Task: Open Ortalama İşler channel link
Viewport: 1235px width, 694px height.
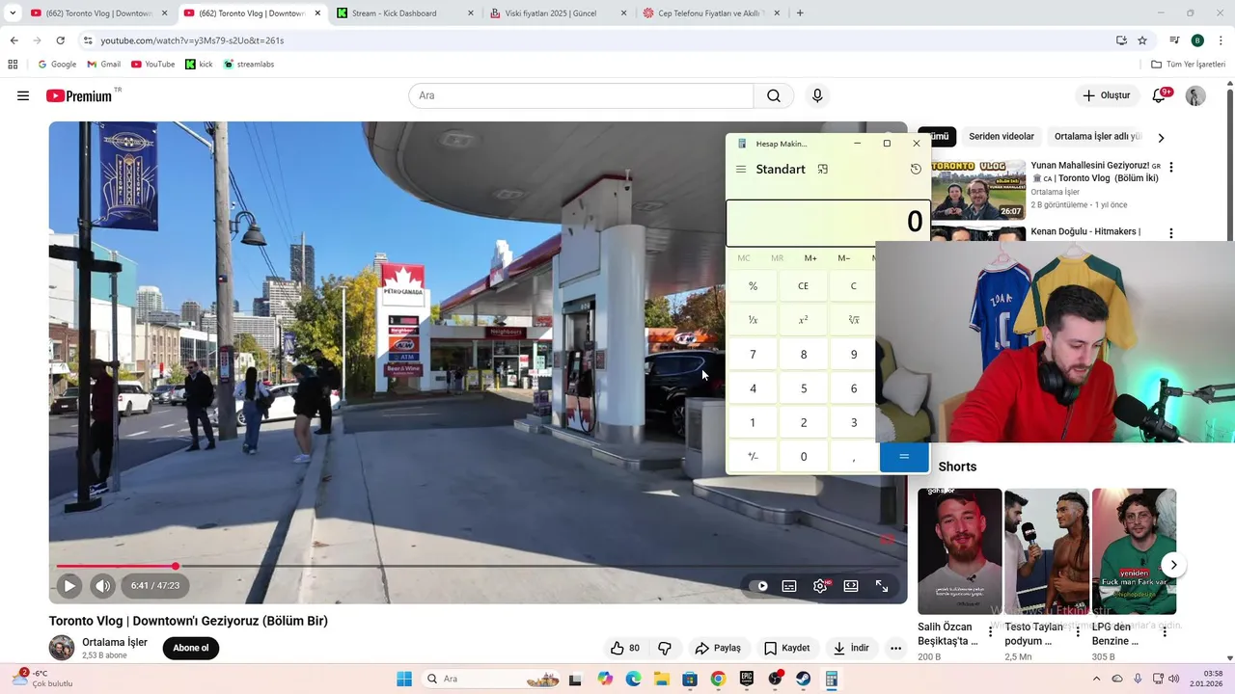Action: coord(115,642)
